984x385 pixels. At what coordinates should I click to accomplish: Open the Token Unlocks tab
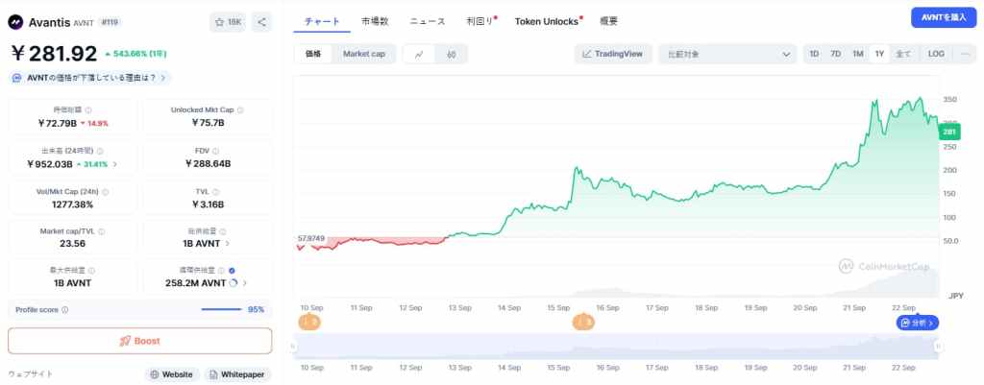click(x=547, y=21)
